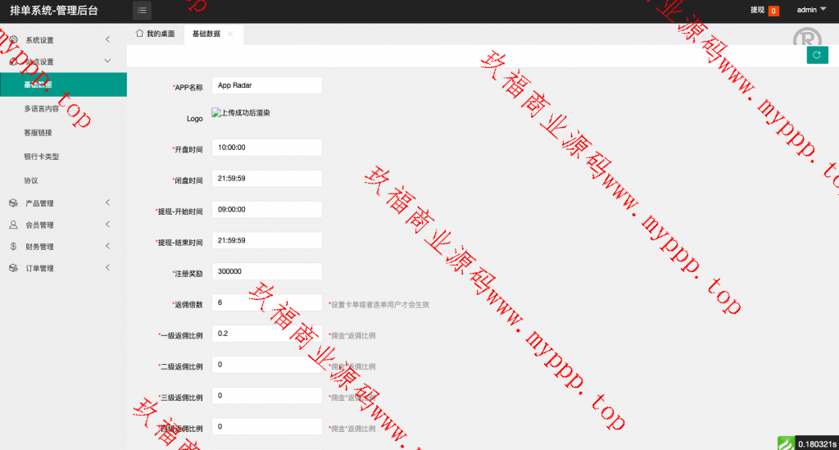
Task: Open the 客服链接 sidebar item
Action: [x=38, y=132]
